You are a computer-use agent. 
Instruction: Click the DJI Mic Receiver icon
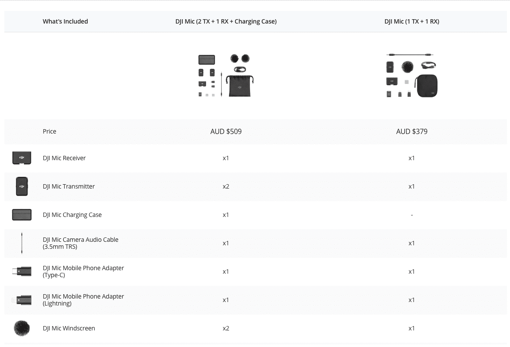pyautogui.click(x=22, y=158)
